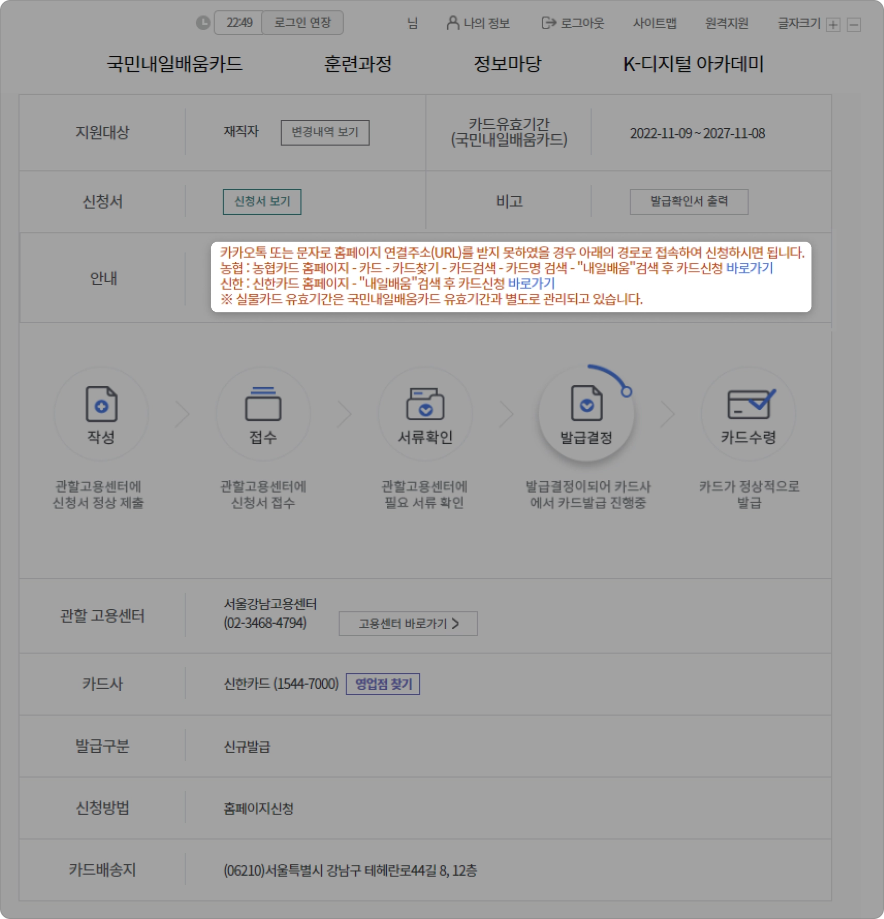The height and width of the screenshot is (919, 884).
Task: Click 글자크기 label
Action: click(799, 23)
